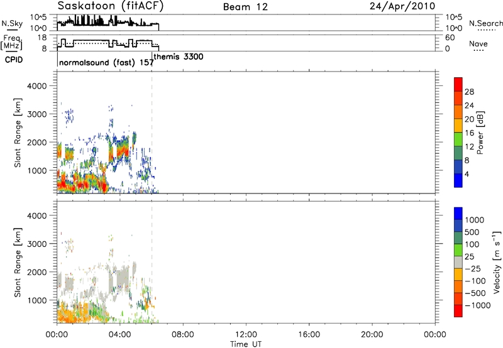Click the 12:00 time axis tick
Image resolution: width=503 pixels, height=348 pixels.
pos(246,335)
